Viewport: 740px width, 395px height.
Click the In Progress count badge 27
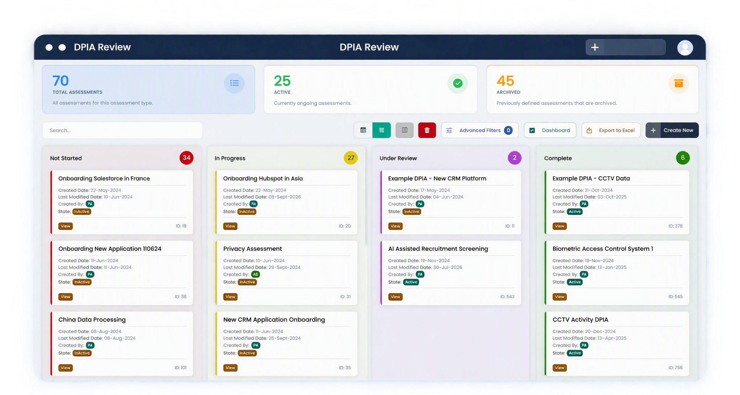351,158
